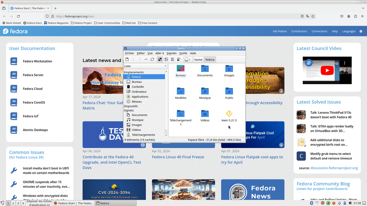Switch to detailed list view in the file manager
The width and height of the screenshot is (367, 206).
[179, 60]
